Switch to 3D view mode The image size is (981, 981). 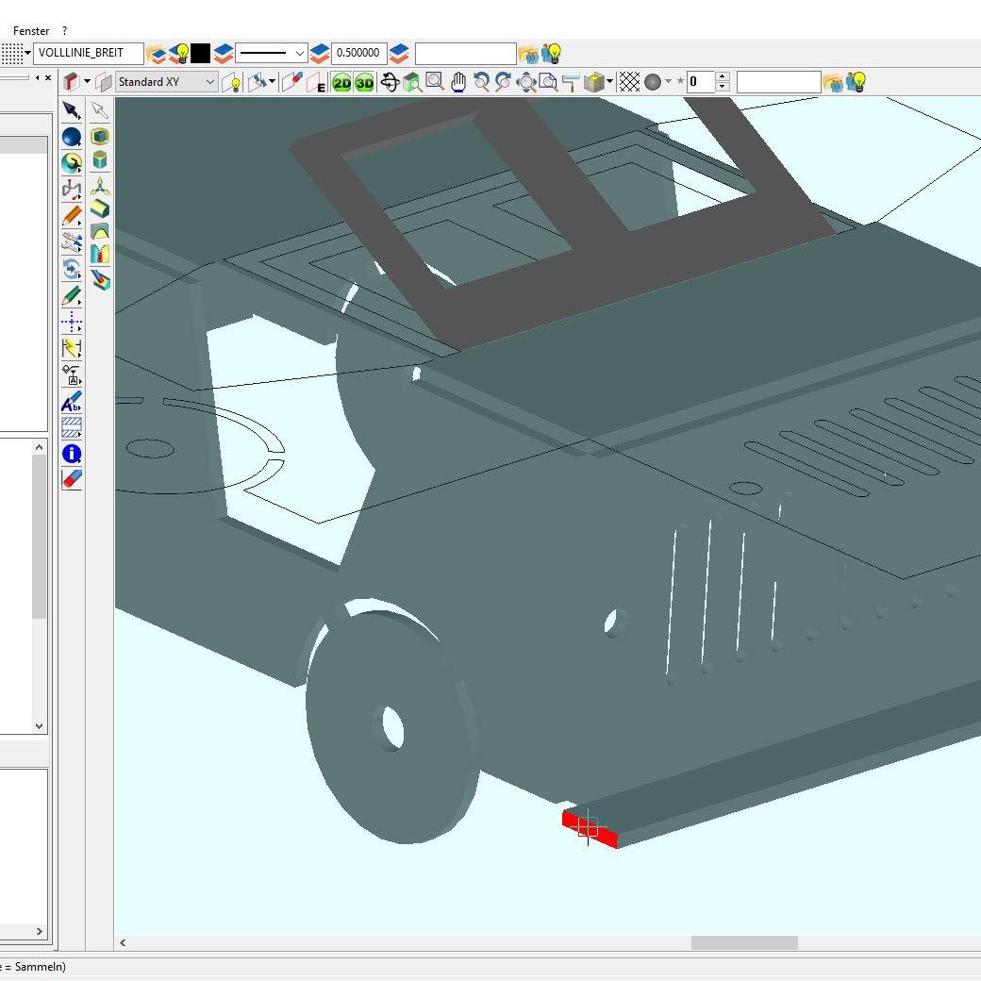click(364, 83)
